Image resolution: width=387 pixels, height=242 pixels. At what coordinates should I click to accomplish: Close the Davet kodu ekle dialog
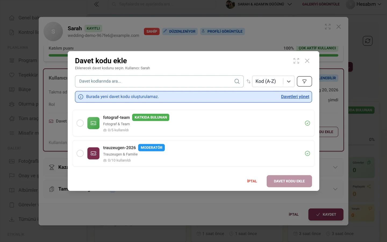[307, 61]
